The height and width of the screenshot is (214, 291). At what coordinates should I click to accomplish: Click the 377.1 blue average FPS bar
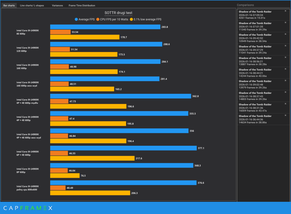click(x=123, y=148)
